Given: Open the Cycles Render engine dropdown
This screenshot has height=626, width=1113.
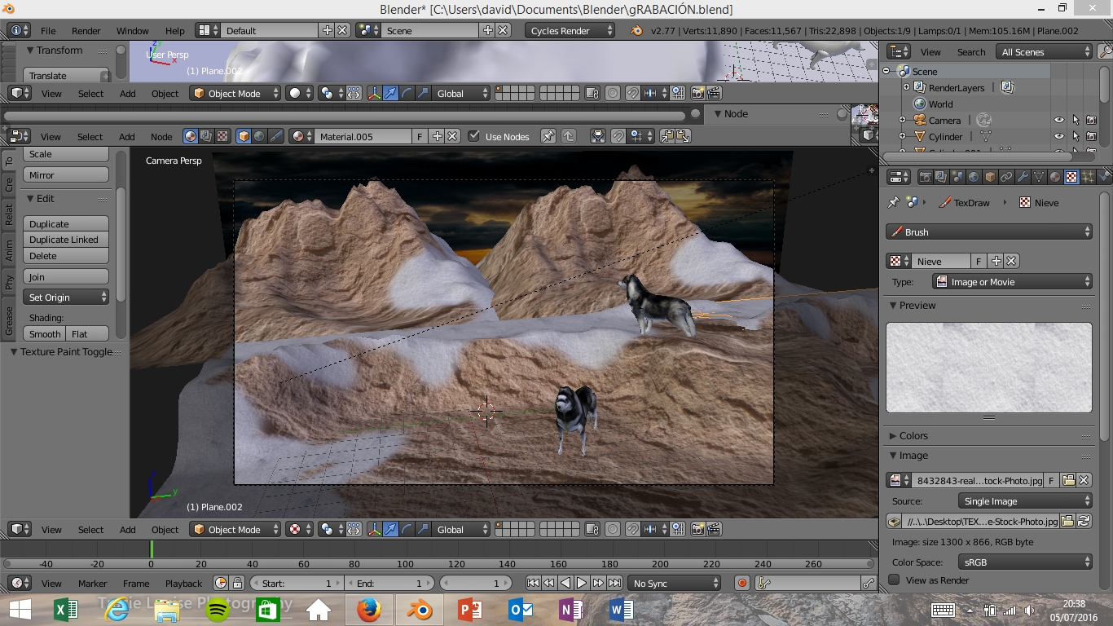Looking at the screenshot, I should (570, 30).
